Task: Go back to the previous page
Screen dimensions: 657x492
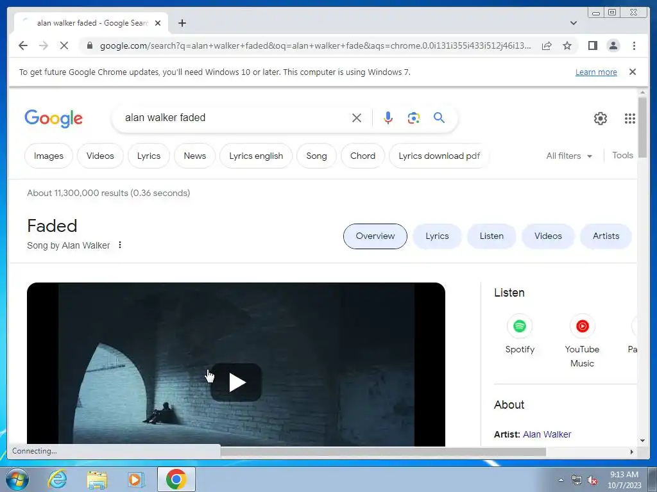Action: tap(23, 45)
